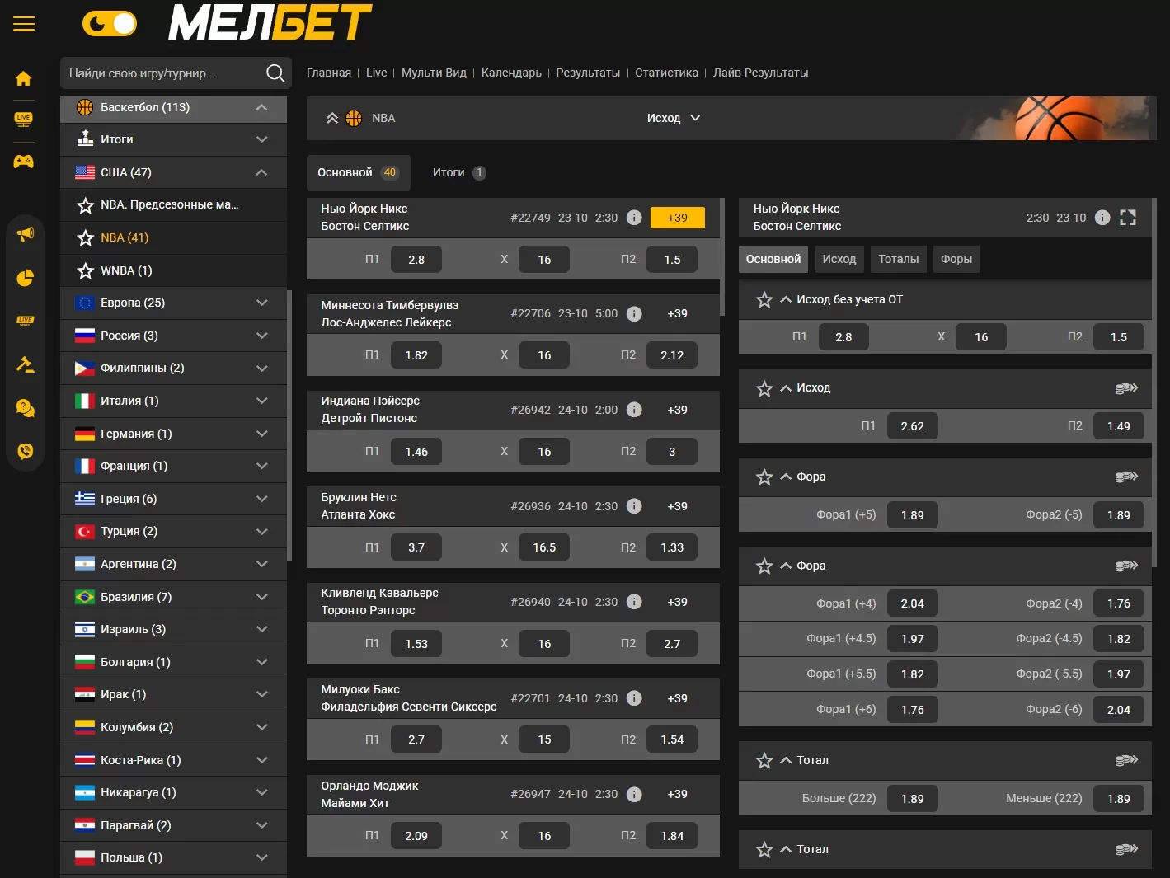Click the +39 button for Knicks–Celtics
This screenshot has height=878, width=1170.
[677, 218]
